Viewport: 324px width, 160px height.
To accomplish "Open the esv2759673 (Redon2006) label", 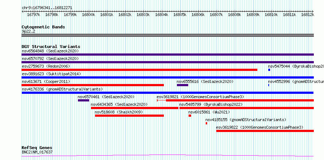I will [46, 66].
